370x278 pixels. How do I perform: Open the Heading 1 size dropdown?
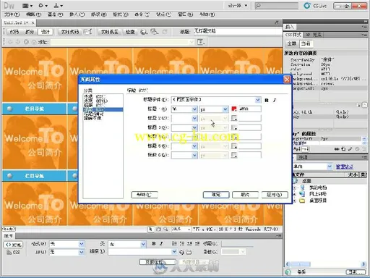pyautogui.click(x=194, y=109)
